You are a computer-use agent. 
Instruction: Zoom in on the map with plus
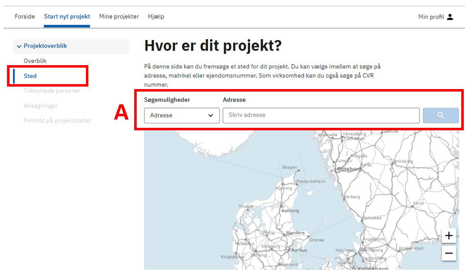tap(448, 236)
